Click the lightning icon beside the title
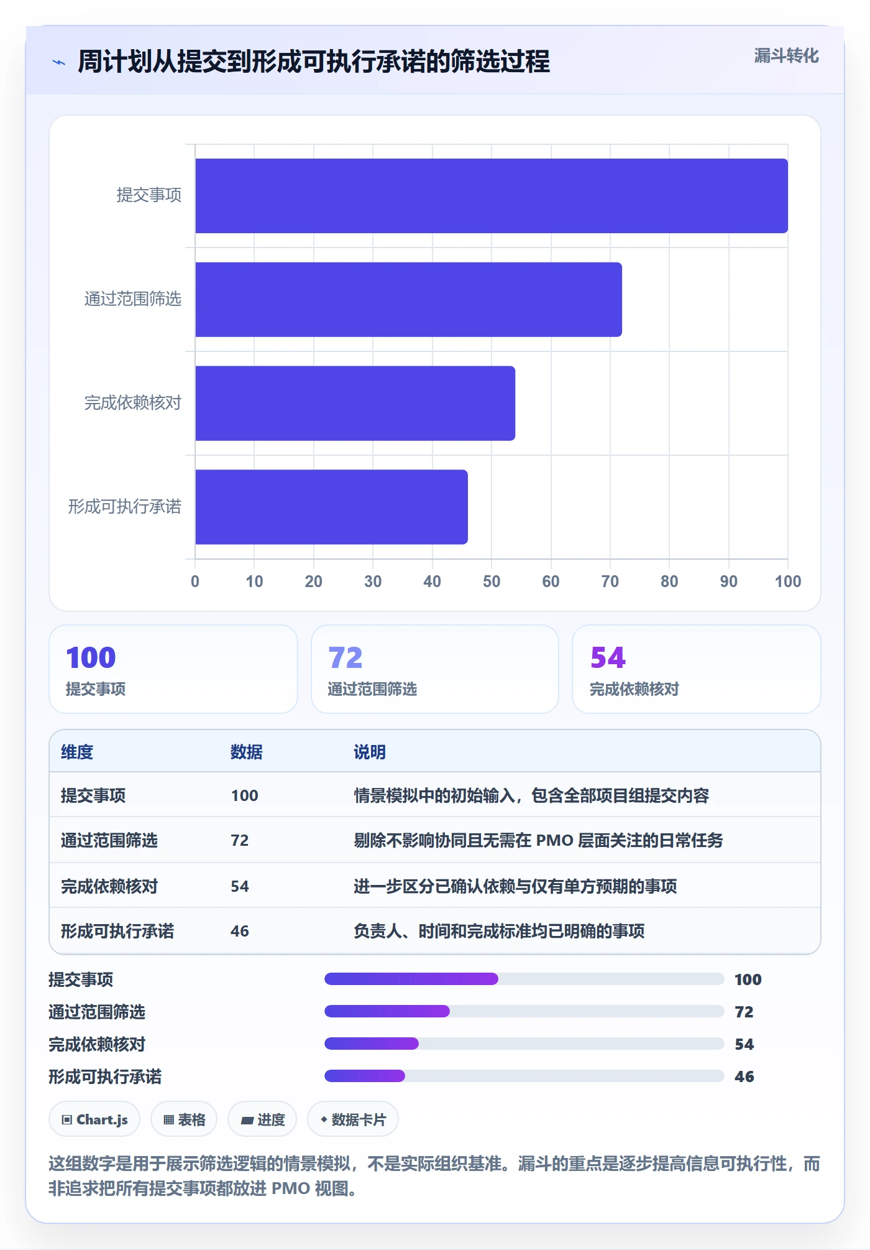 click(x=59, y=62)
